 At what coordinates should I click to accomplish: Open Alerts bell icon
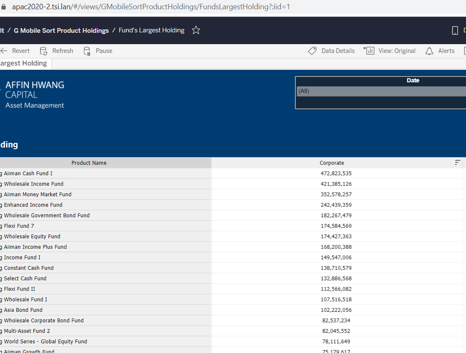tap(429, 51)
